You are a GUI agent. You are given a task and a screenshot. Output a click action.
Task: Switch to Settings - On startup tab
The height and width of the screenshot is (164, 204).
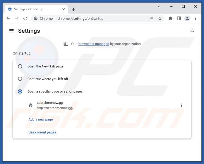click(36, 9)
